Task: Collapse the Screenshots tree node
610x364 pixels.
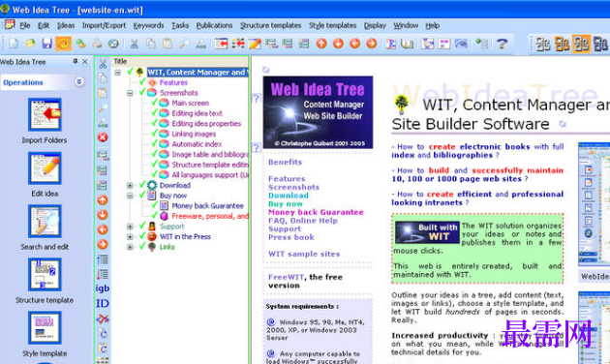Action: (x=131, y=93)
